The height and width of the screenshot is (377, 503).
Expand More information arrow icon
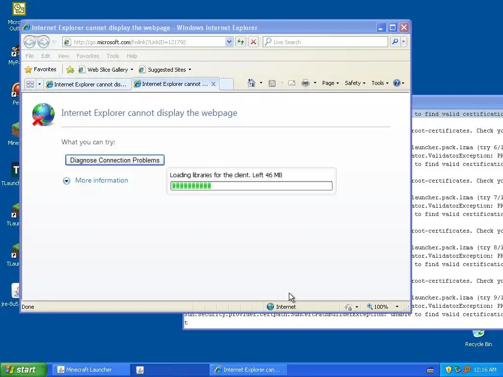(x=66, y=181)
